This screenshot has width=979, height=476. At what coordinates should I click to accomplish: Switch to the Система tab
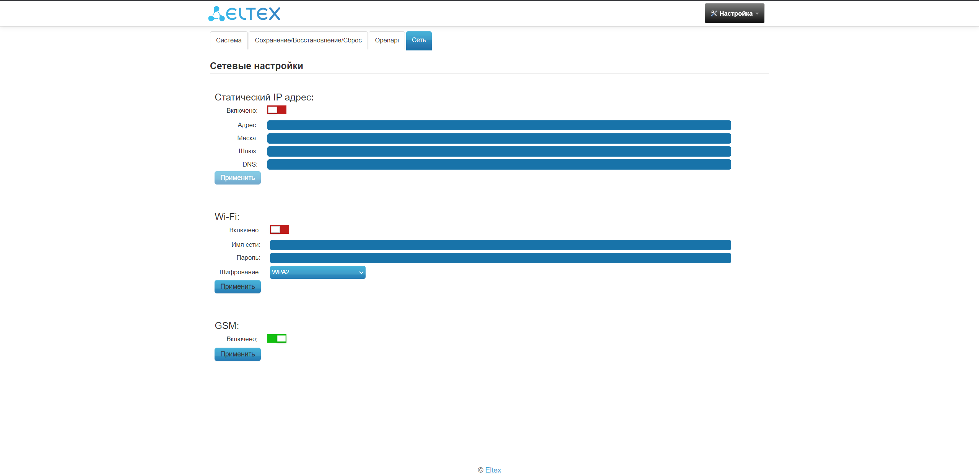[229, 40]
